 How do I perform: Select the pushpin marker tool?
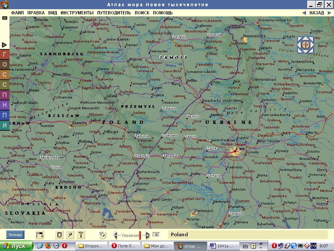point(70,235)
